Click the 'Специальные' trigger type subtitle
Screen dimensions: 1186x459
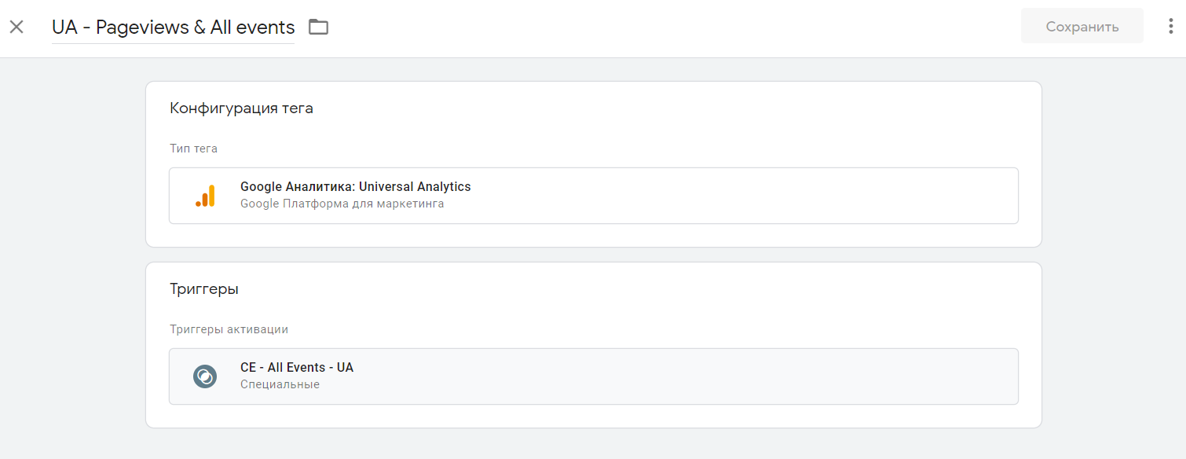point(280,385)
